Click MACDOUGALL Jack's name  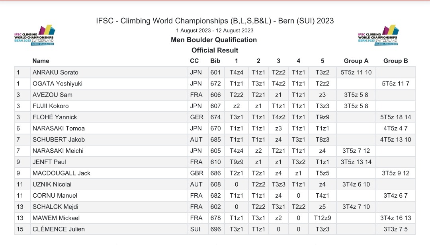click(x=61, y=173)
